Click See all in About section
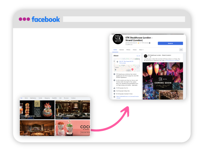Viewport: 204px width, 153px height. (138, 56)
